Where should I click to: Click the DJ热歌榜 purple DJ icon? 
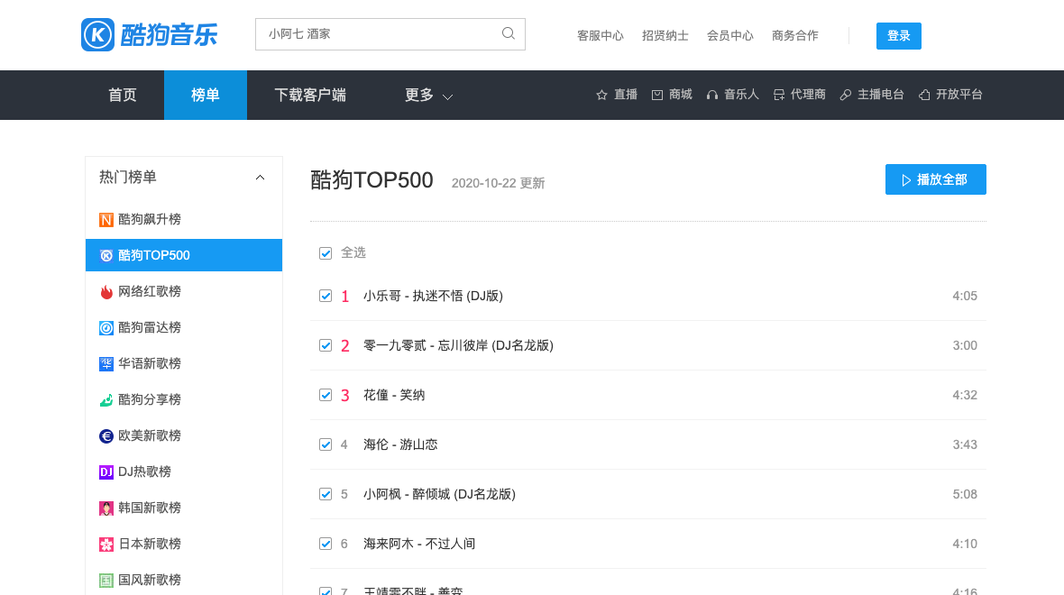105,471
